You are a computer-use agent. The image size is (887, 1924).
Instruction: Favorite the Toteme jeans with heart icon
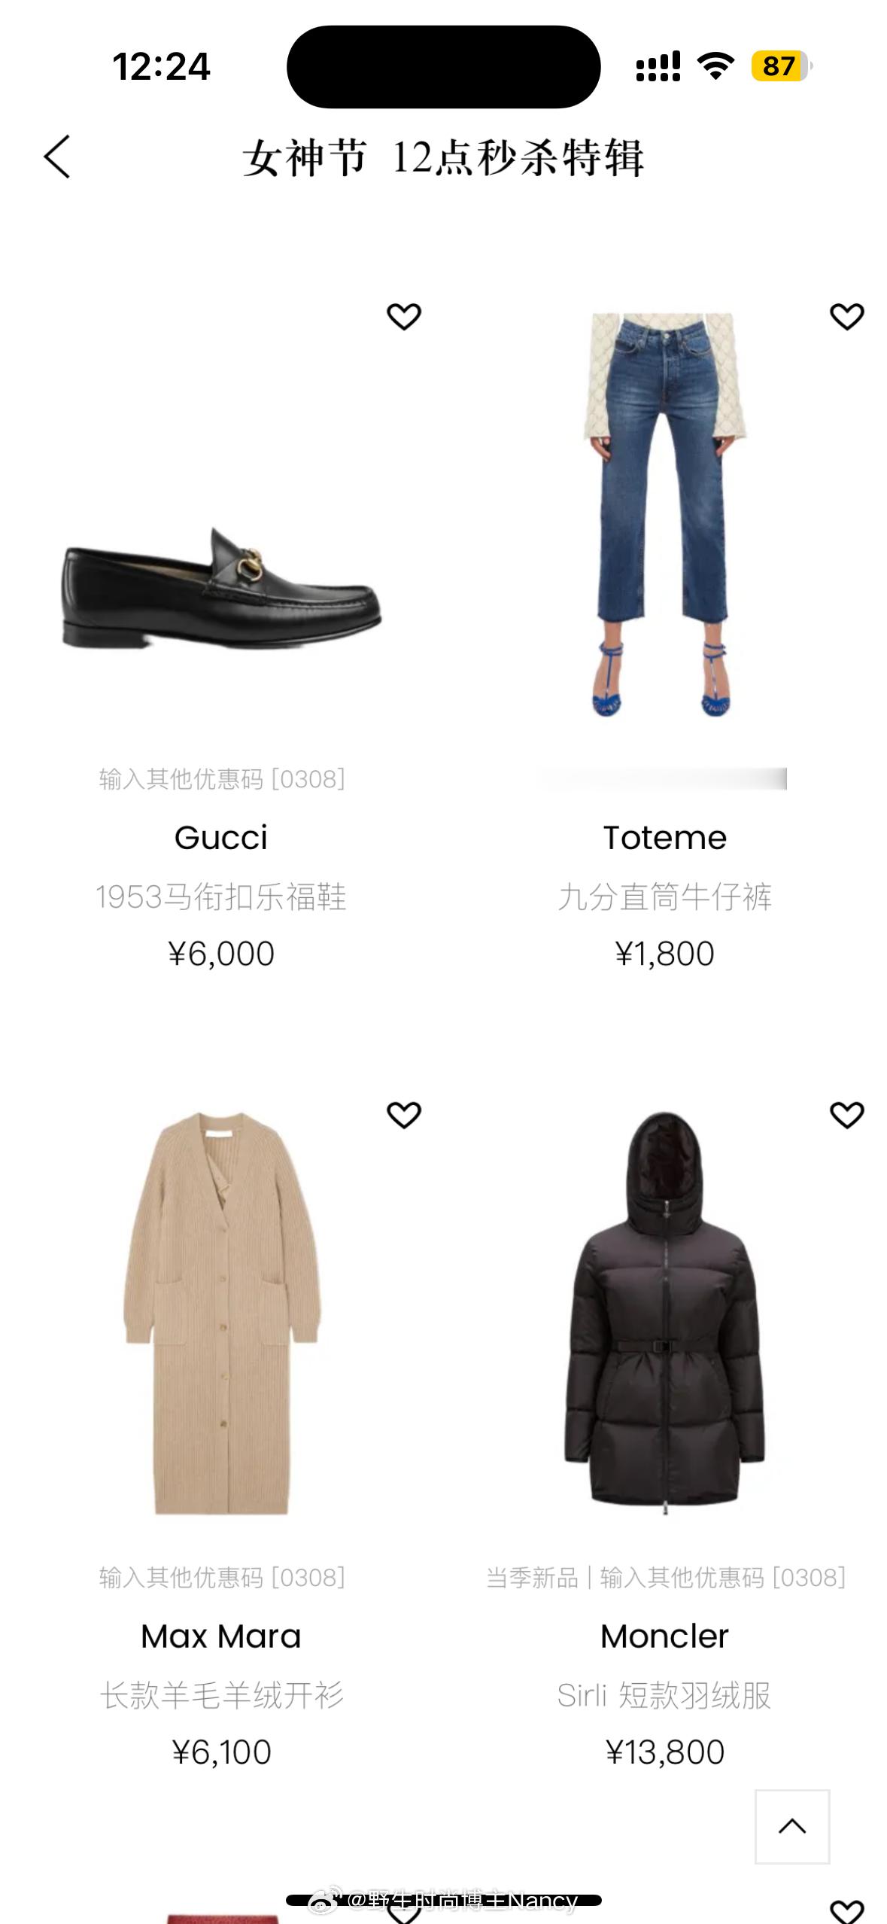coord(847,316)
